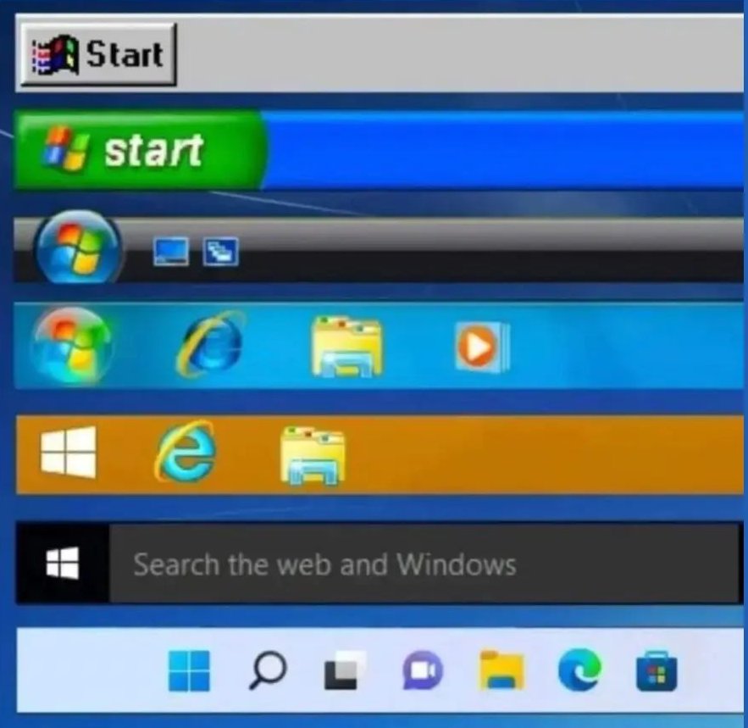This screenshot has width=748, height=728.
Task: Open Teams Chat in Windows 11 taskbar
Action: point(423,670)
